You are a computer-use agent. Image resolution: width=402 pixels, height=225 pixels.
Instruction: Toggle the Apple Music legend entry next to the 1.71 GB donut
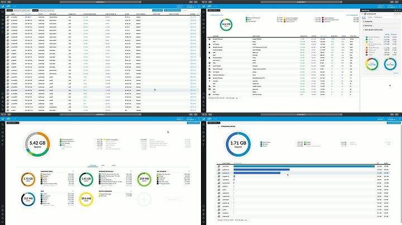[266, 142]
